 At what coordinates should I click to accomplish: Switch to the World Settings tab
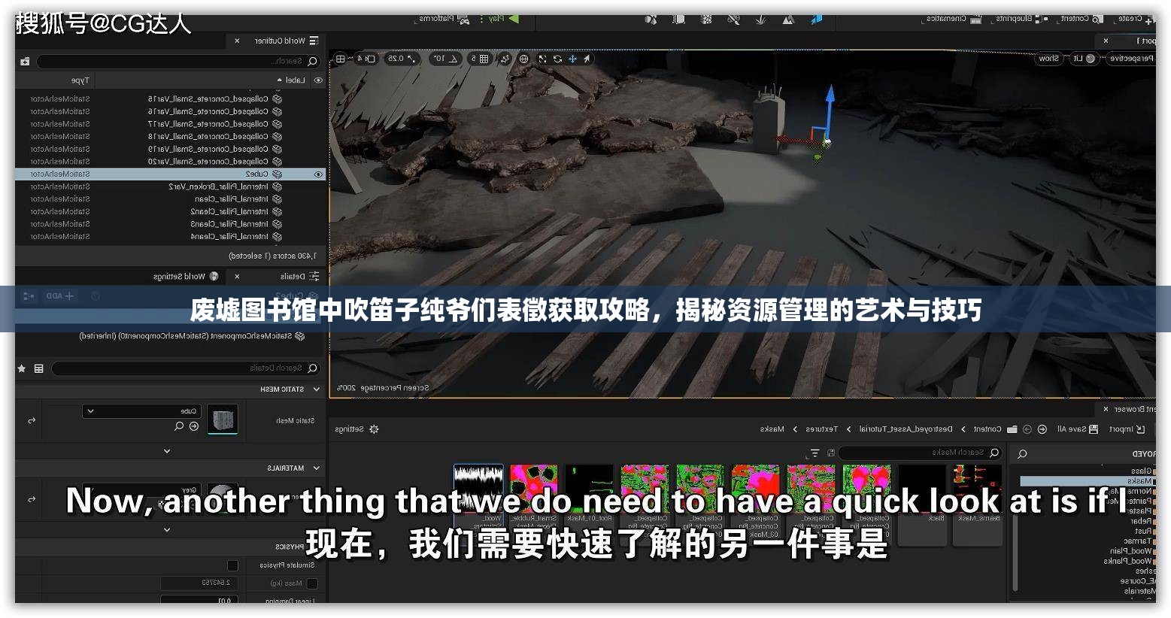(186, 276)
